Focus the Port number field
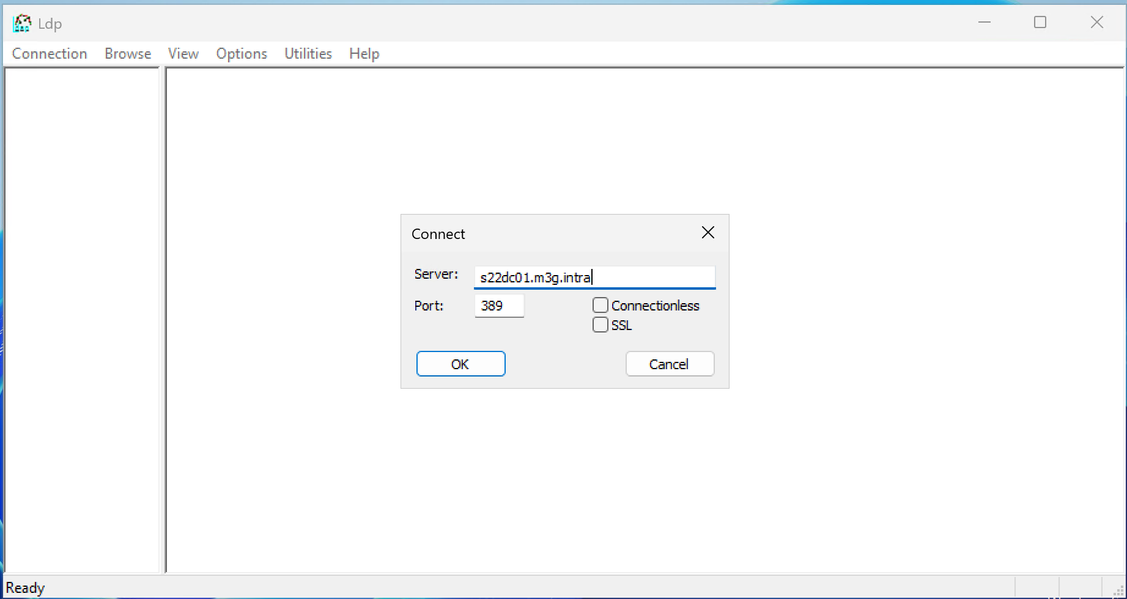The image size is (1127, 599). (499, 306)
